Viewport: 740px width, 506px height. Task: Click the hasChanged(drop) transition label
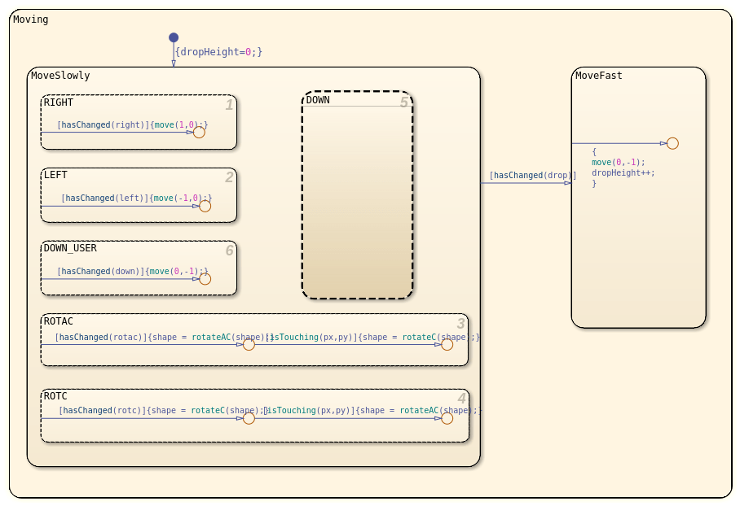pyautogui.click(x=533, y=175)
